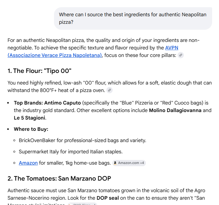Click the bold "Le 5 Stagioni" brand
219x205 pixels.
click(30, 118)
